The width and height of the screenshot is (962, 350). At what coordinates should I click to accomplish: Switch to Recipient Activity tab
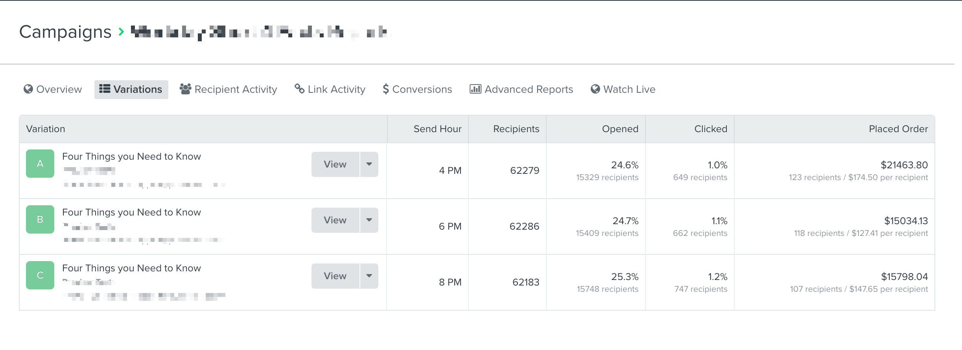229,89
